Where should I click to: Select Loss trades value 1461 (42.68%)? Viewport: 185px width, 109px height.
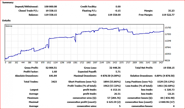[166, 86]
